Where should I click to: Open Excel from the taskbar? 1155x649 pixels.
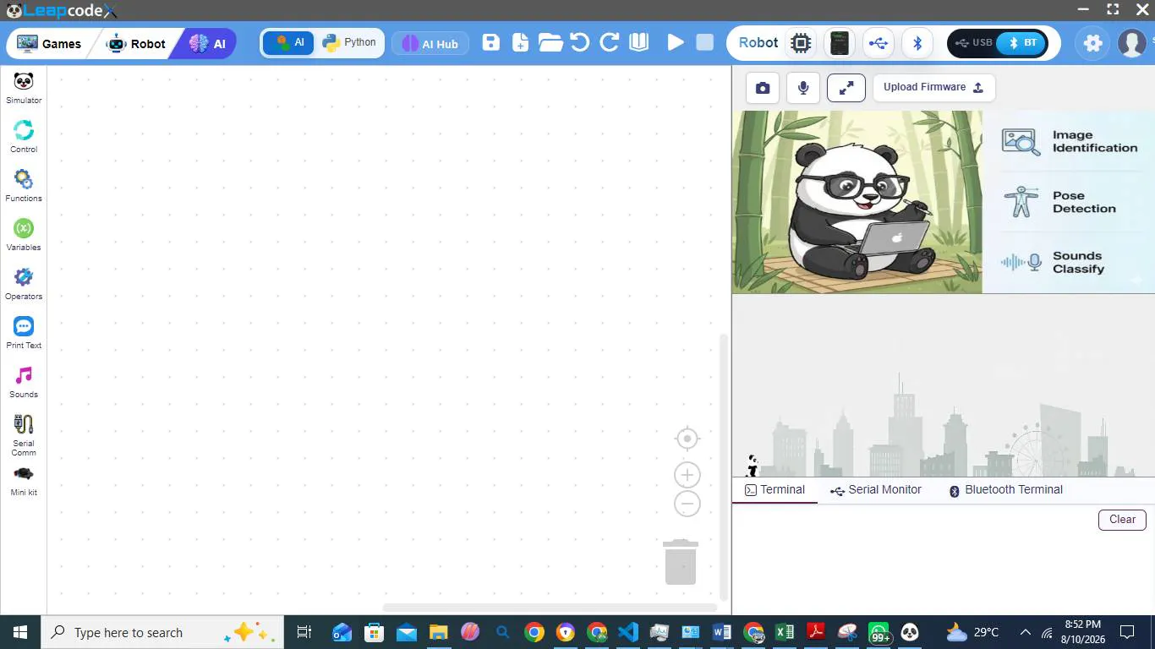[x=785, y=632]
